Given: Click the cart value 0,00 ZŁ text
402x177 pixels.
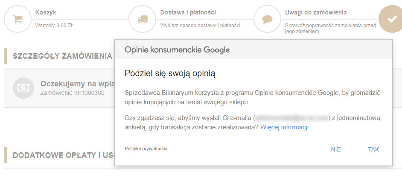Looking at the screenshot, I should [54, 26].
